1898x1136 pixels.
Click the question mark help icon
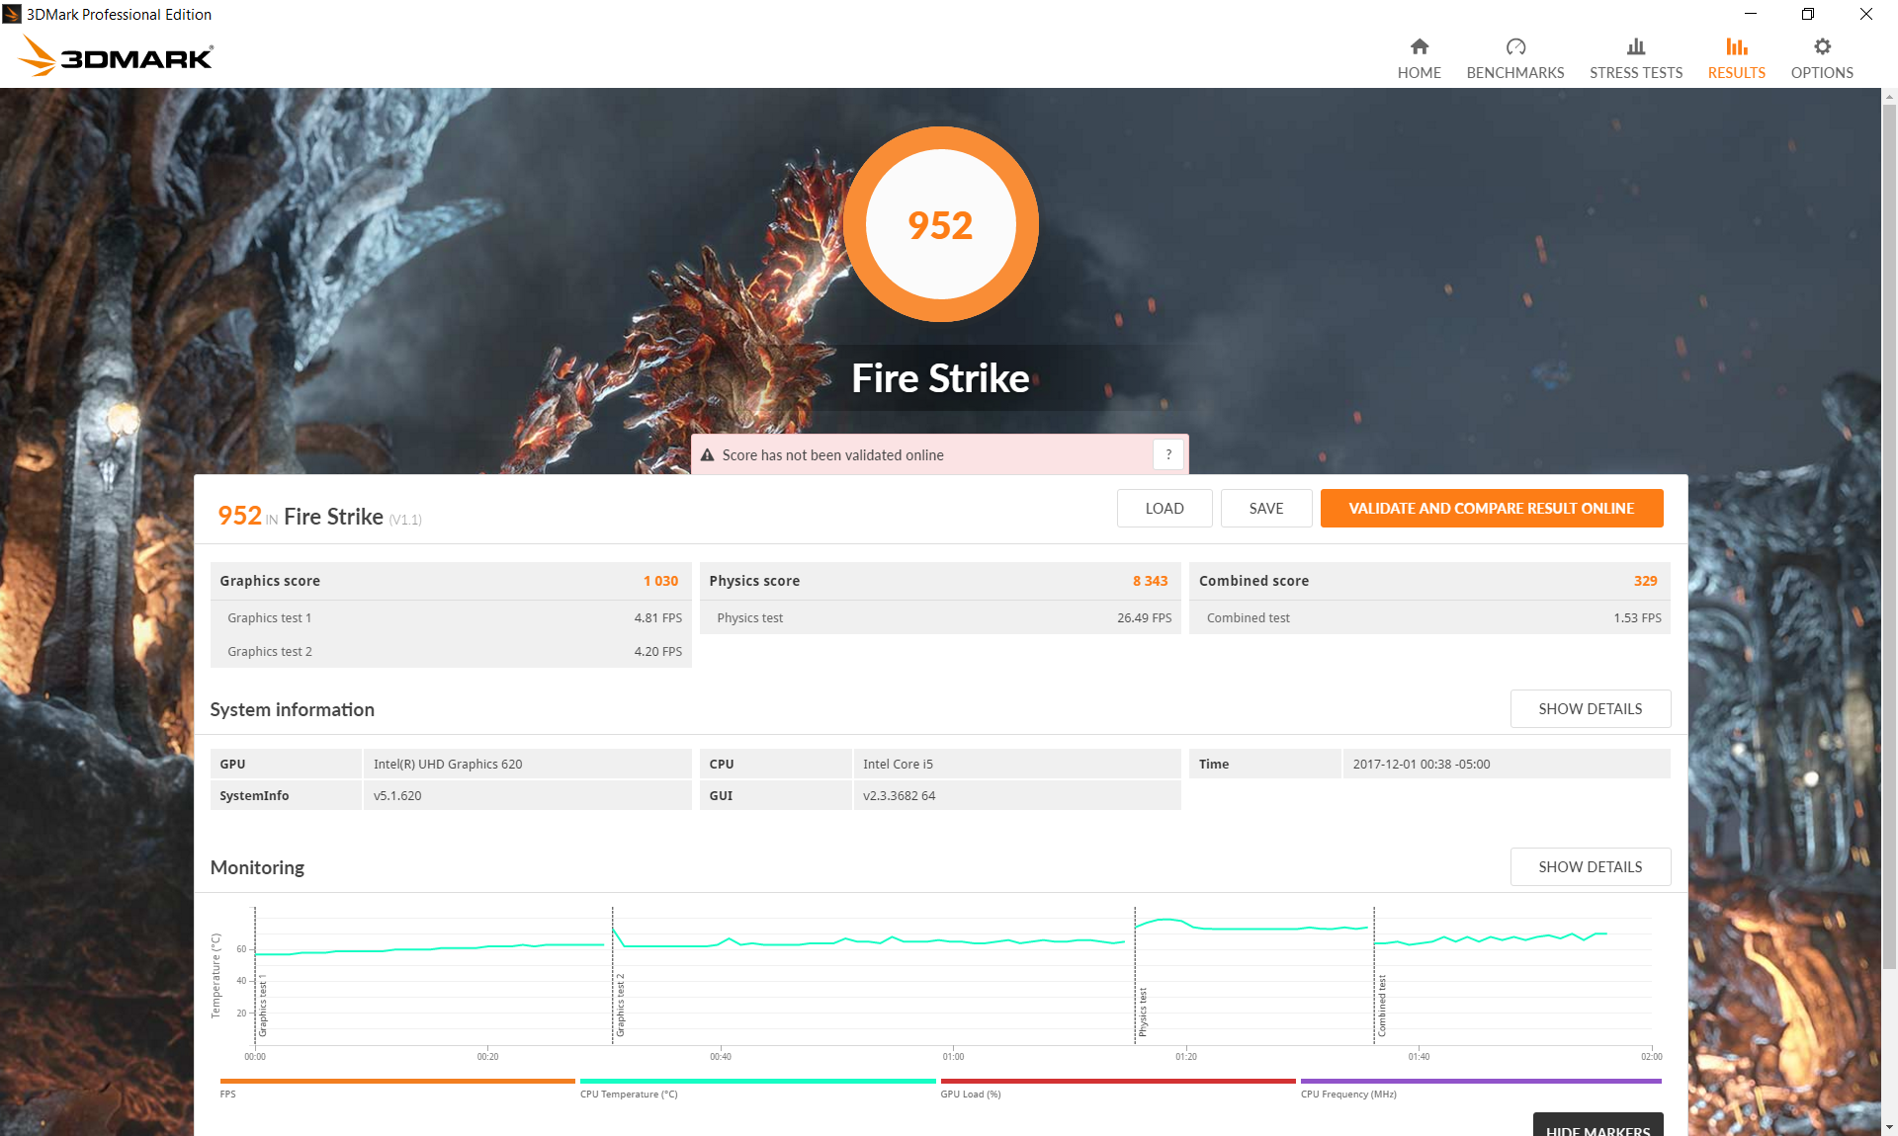(x=1167, y=454)
